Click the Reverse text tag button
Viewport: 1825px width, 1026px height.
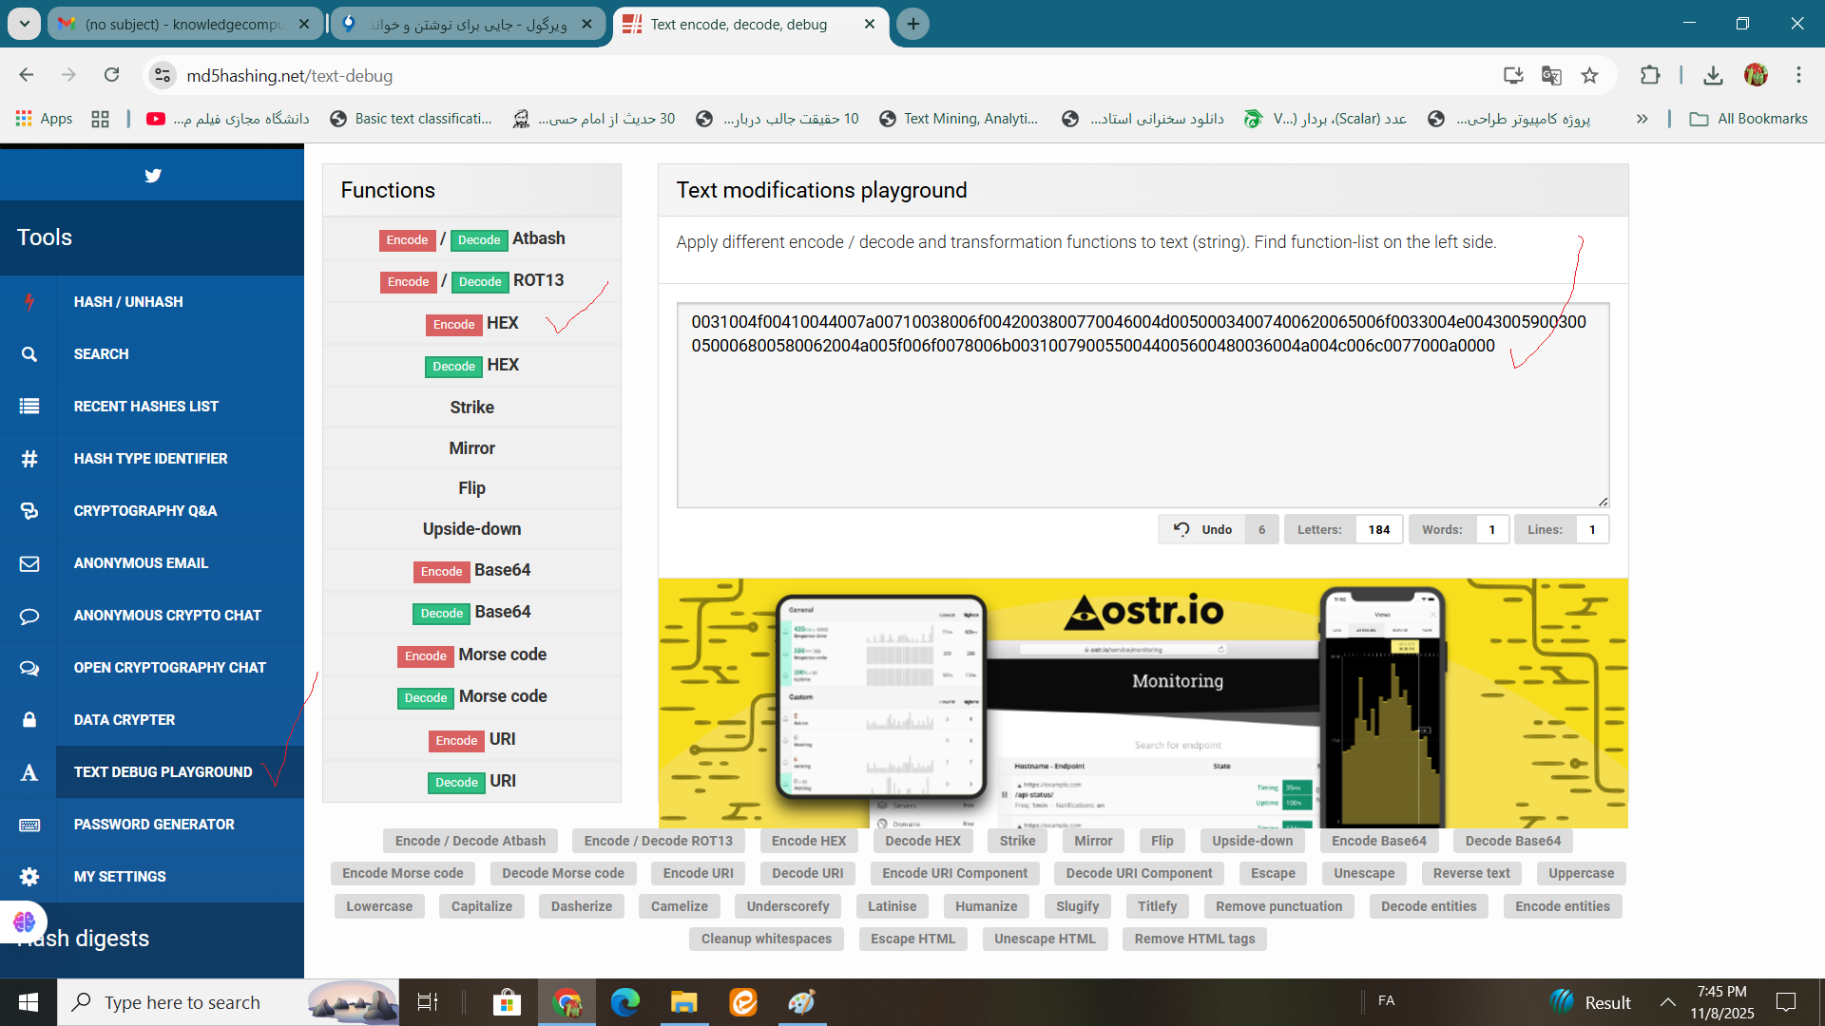pos(1470,874)
